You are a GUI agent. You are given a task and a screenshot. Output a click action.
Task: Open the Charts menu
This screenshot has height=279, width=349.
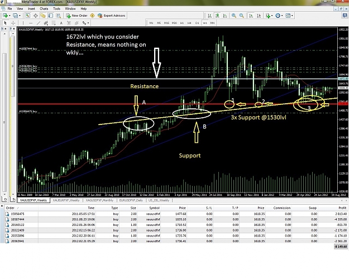tap(44, 9)
